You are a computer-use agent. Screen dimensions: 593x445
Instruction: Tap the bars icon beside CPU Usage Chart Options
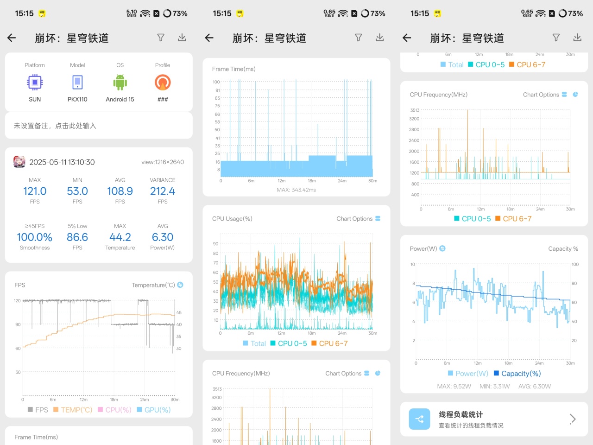point(378,219)
